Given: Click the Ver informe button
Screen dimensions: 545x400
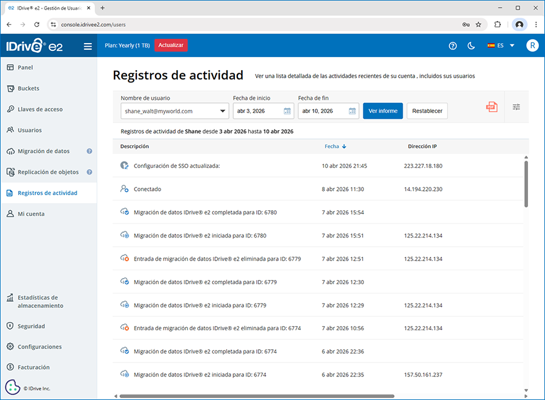Looking at the screenshot, I should [383, 112].
